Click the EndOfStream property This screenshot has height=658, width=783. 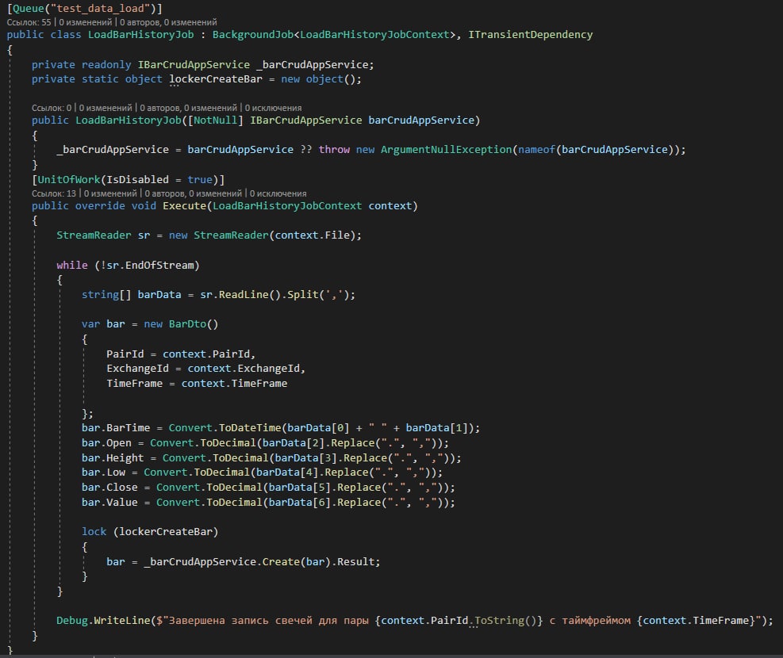(x=159, y=265)
